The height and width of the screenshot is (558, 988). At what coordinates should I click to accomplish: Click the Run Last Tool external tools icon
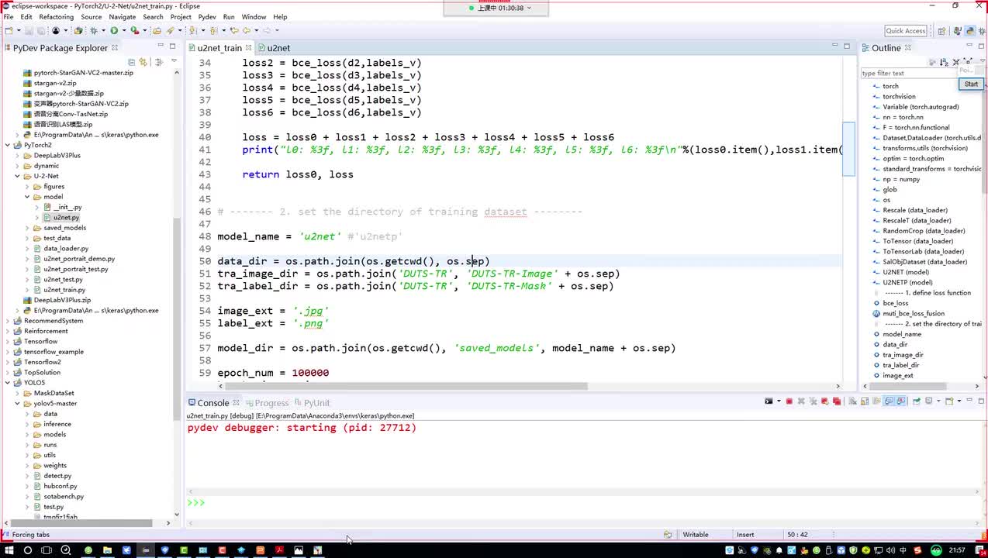click(134, 31)
